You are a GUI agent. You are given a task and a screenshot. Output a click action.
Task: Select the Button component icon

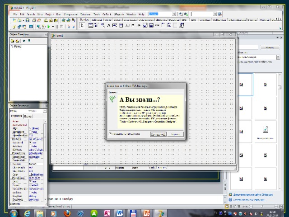coord(127,25)
